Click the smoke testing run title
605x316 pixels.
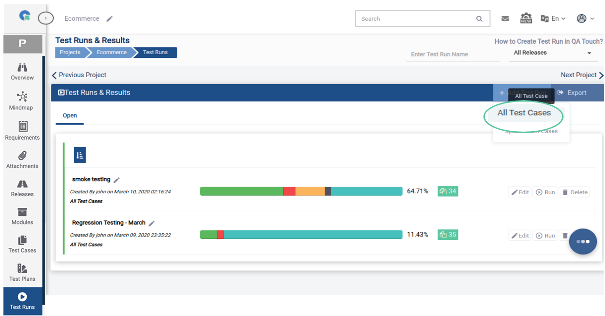(91, 179)
